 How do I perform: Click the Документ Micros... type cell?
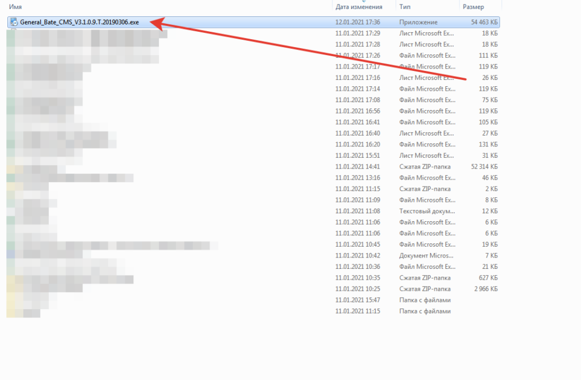[x=426, y=256]
